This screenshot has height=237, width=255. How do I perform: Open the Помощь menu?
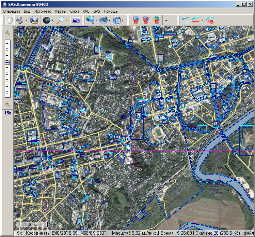pyautogui.click(x=111, y=11)
